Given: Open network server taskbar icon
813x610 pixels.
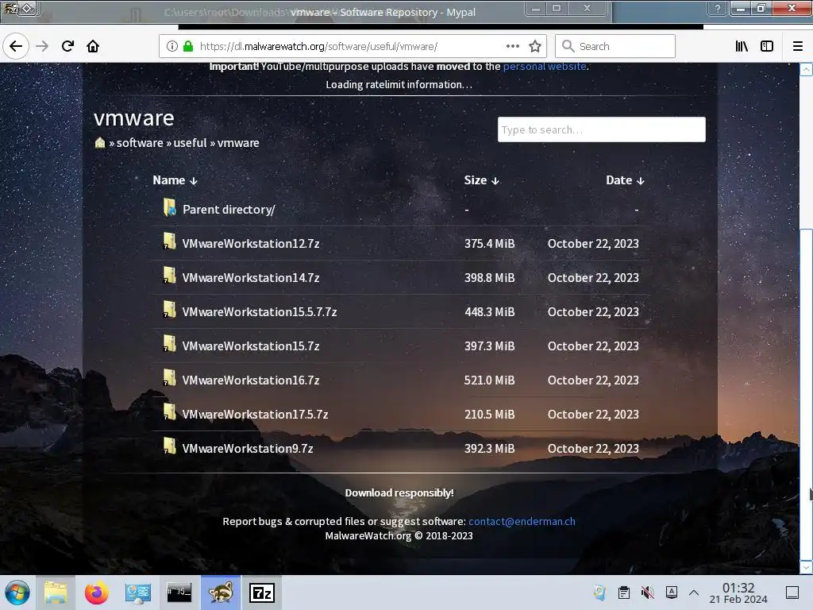Looking at the screenshot, I should click(x=138, y=593).
